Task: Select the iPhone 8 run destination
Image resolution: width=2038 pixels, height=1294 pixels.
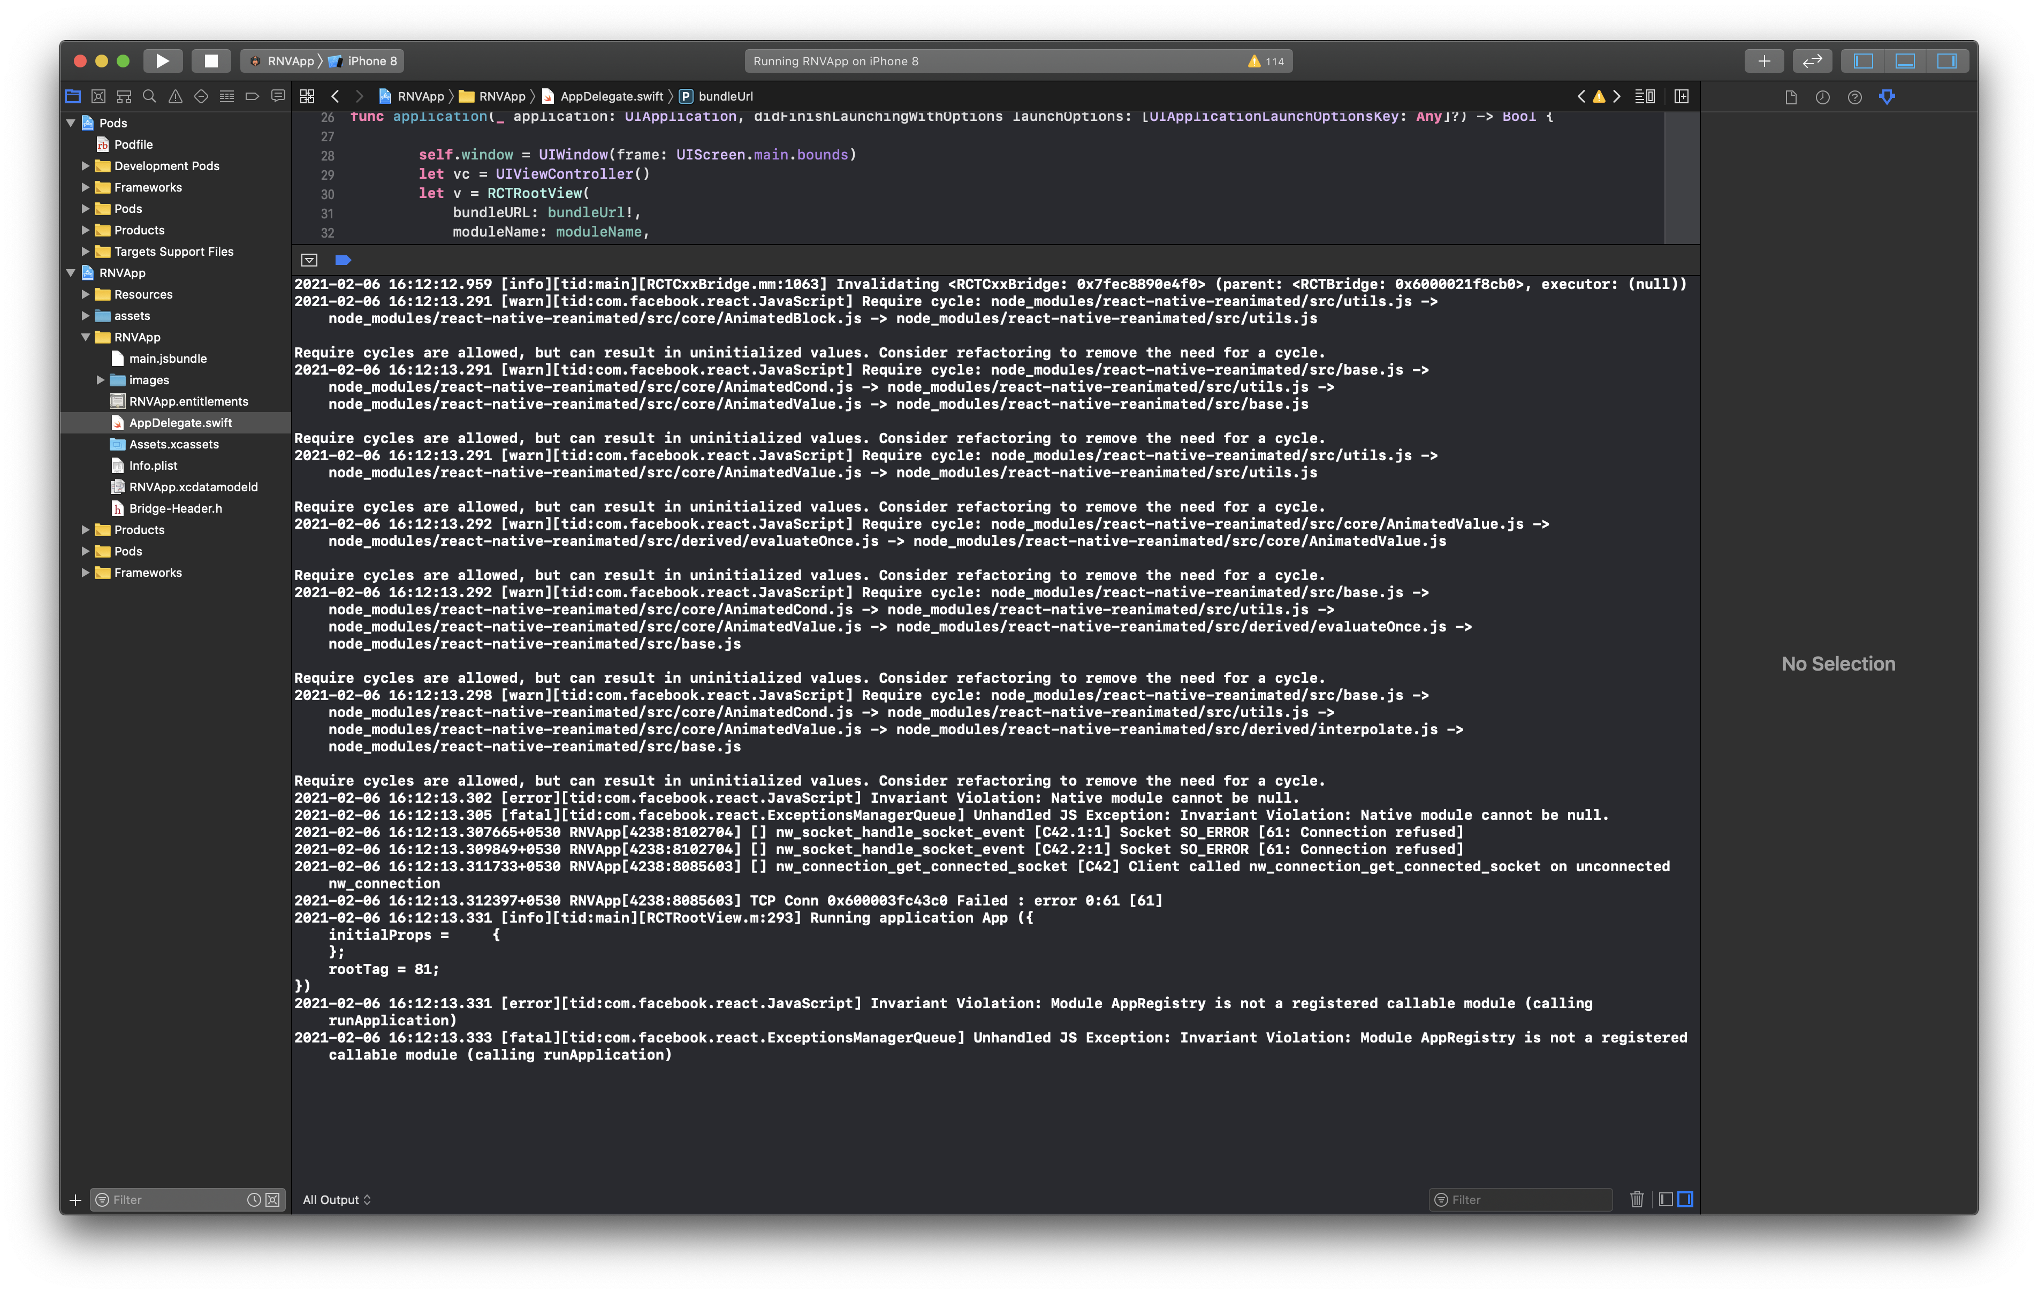Action: 363,61
